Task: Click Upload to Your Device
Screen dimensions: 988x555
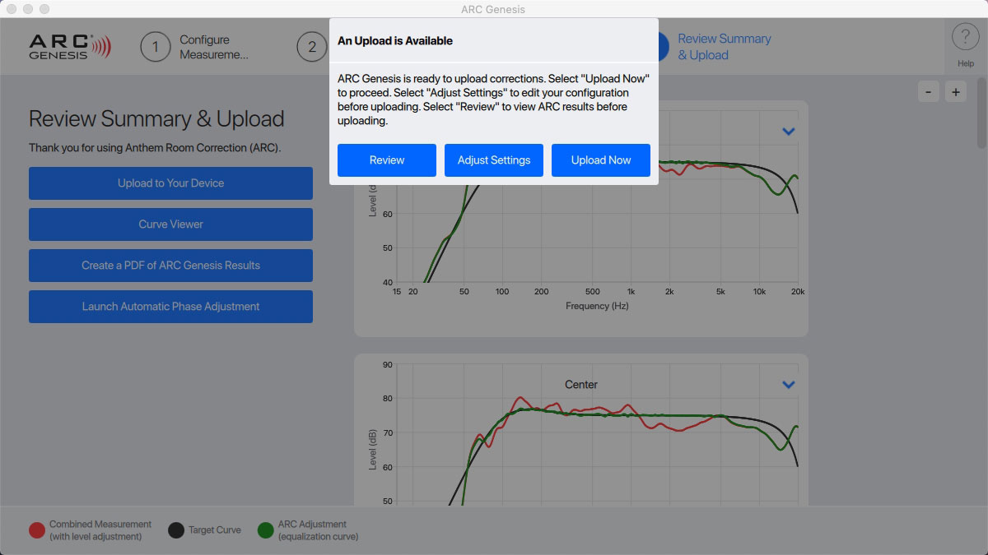Action: click(170, 183)
